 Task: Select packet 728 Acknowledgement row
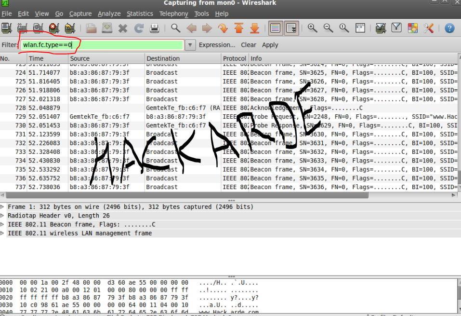tap(229, 108)
